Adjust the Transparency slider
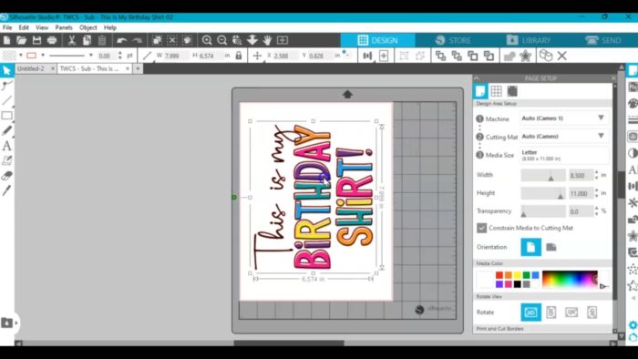The image size is (638, 359). pyautogui.click(x=543, y=211)
